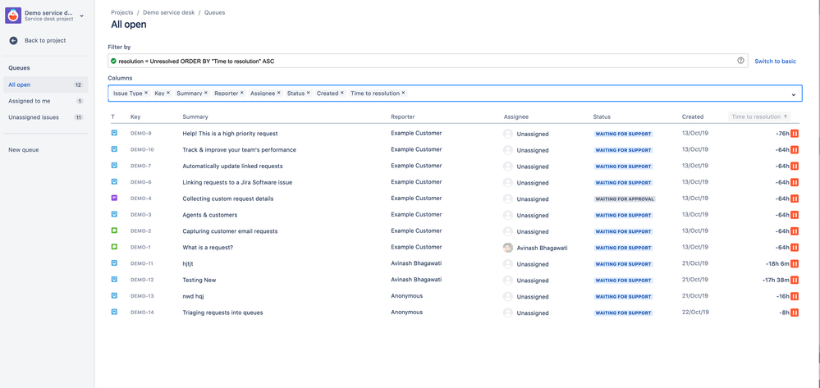Remove the Summary column tag

[205, 93]
